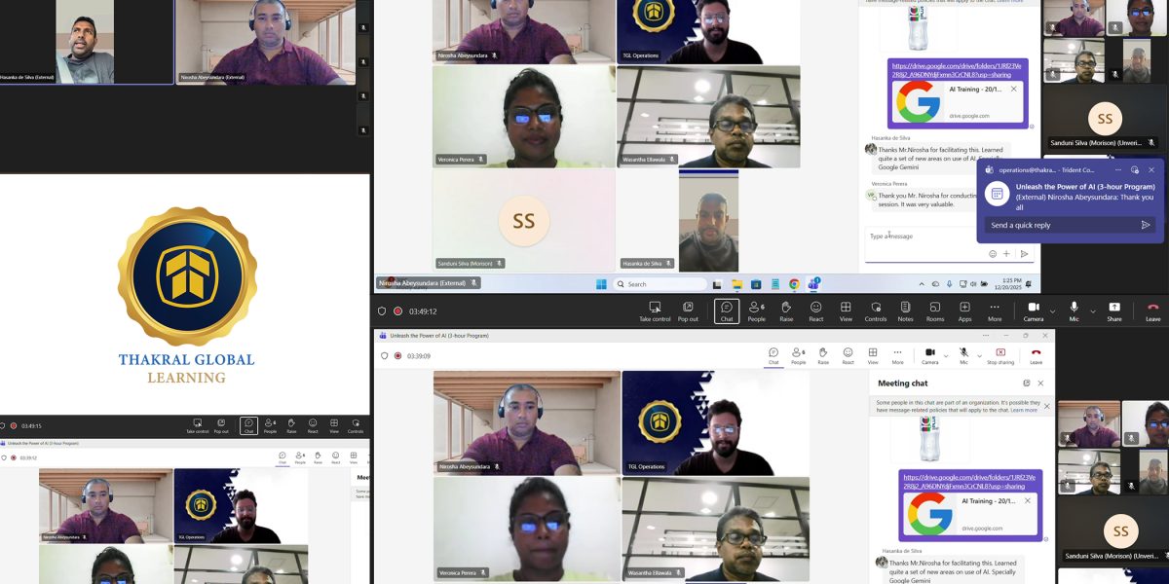This screenshot has width=1169, height=584.
Task: Send the quick reply in notification popup
Action: click(x=1146, y=225)
